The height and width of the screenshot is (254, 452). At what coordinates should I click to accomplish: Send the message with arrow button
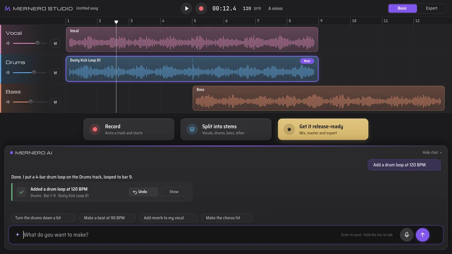coord(423,235)
